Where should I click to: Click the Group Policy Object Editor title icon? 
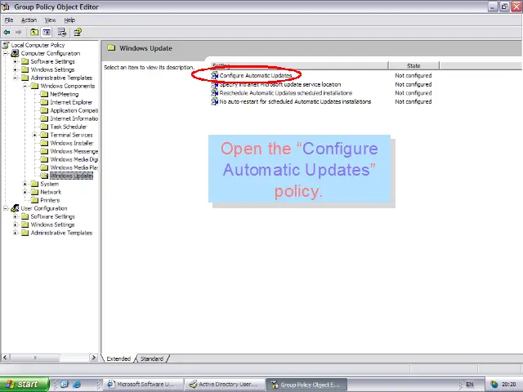tap(6, 7)
